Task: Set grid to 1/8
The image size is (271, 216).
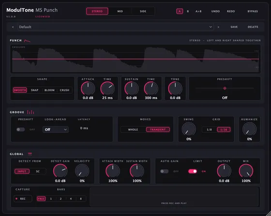Action: tap(209, 130)
